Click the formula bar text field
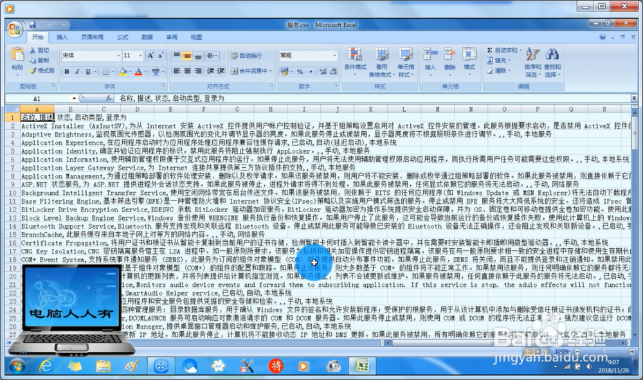Viewport: 643px width, 380px height. 373,98
